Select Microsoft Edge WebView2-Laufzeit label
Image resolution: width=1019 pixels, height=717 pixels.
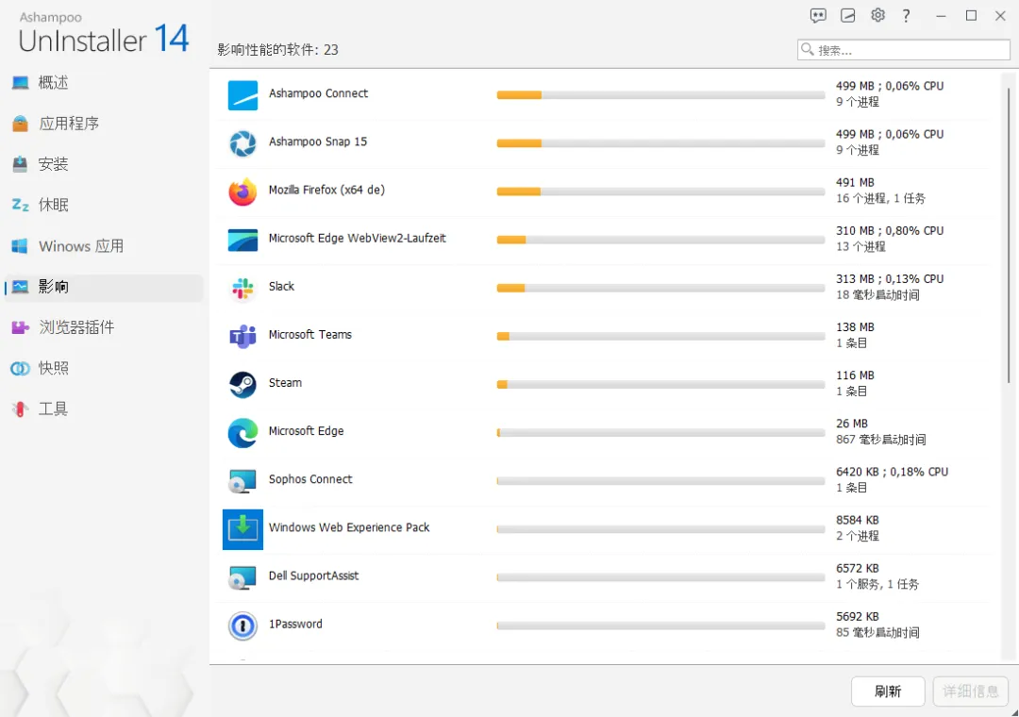(x=357, y=238)
